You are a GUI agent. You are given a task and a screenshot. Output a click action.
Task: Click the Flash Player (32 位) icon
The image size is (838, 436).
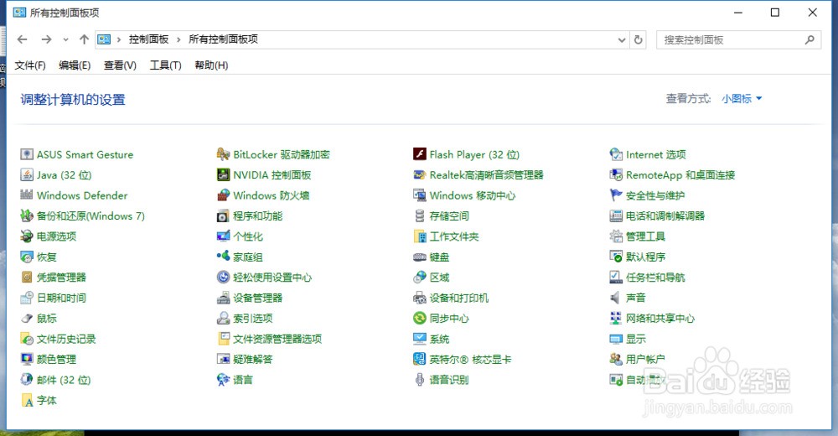420,154
